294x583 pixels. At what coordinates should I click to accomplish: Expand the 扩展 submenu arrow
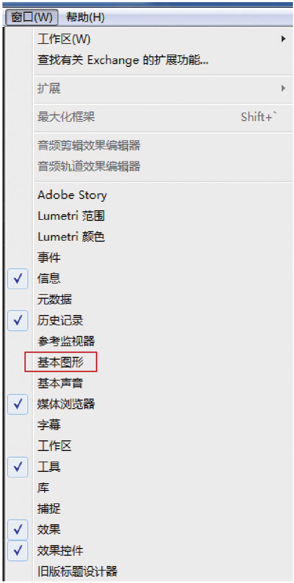(283, 88)
